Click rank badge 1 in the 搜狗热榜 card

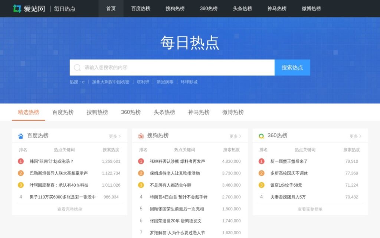(141, 161)
